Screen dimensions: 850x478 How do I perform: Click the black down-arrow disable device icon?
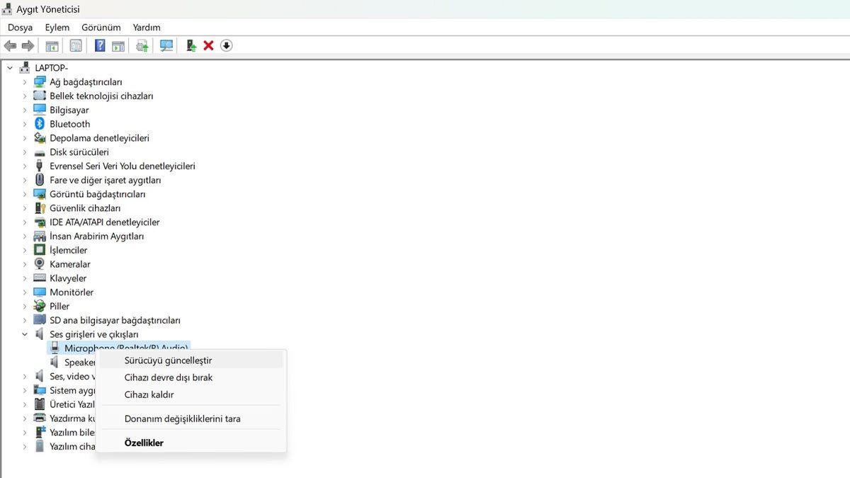tap(226, 46)
